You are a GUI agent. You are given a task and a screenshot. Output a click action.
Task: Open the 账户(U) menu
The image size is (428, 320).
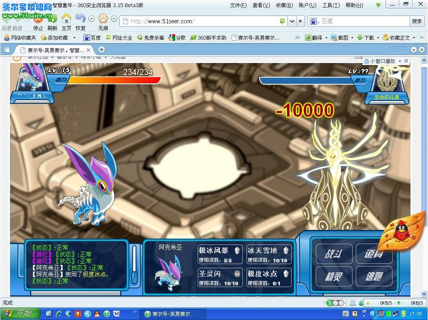307,5
